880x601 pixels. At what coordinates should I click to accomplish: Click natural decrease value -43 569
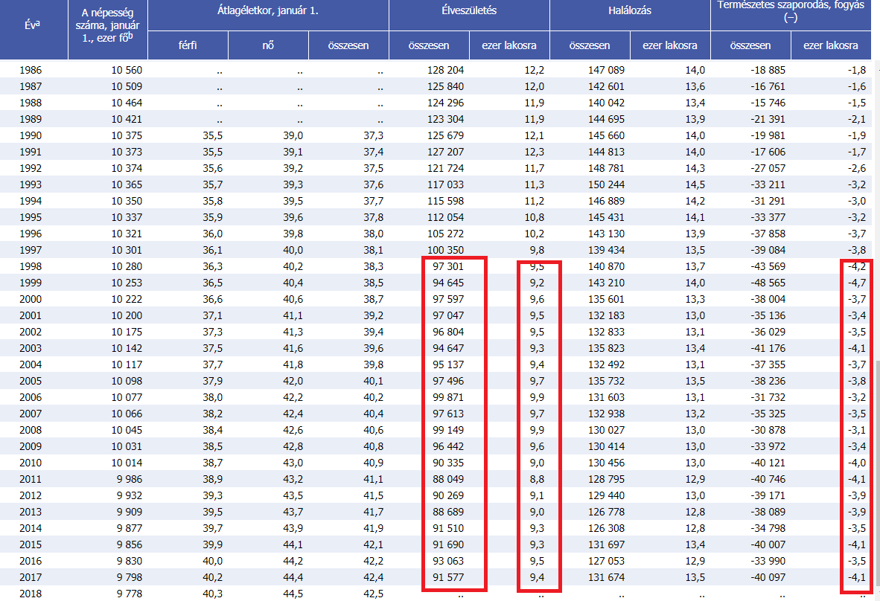click(x=768, y=266)
